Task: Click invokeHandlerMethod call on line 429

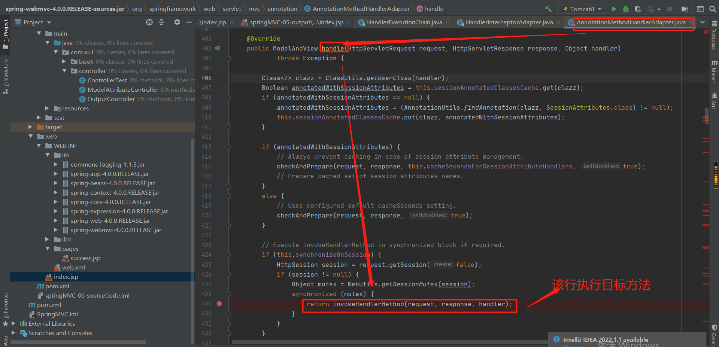Action: (368, 304)
